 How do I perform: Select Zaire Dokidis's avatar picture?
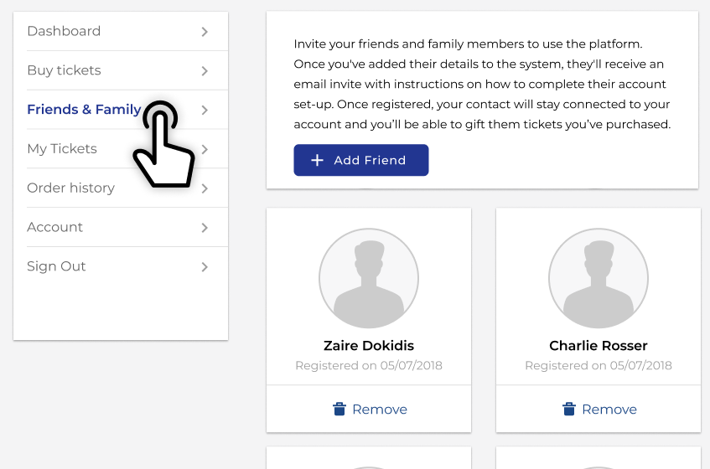point(369,278)
